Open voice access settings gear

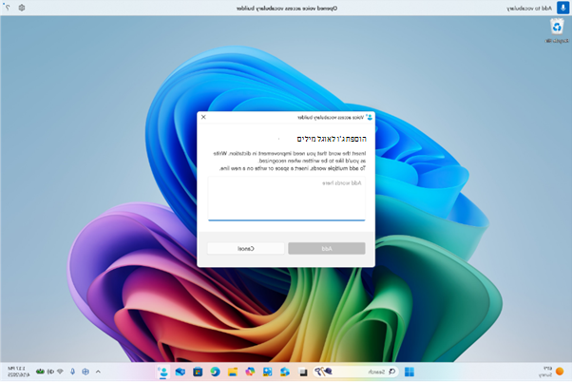pos(22,8)
